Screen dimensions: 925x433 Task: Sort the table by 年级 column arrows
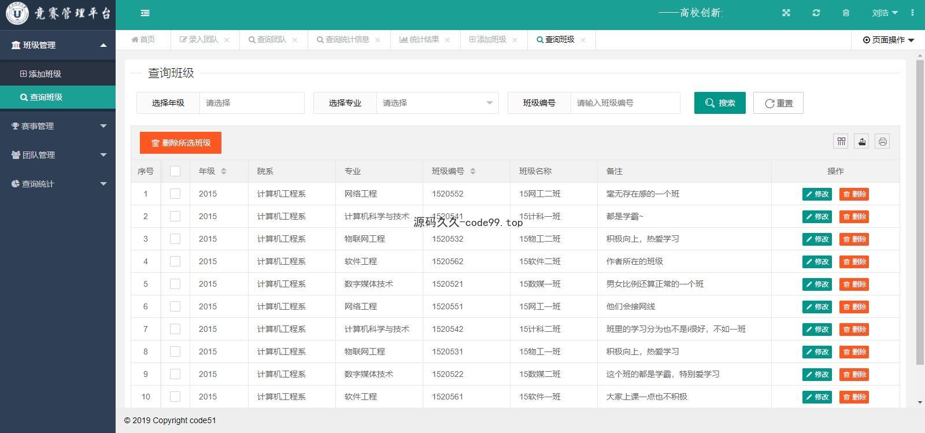pos(224,171)
